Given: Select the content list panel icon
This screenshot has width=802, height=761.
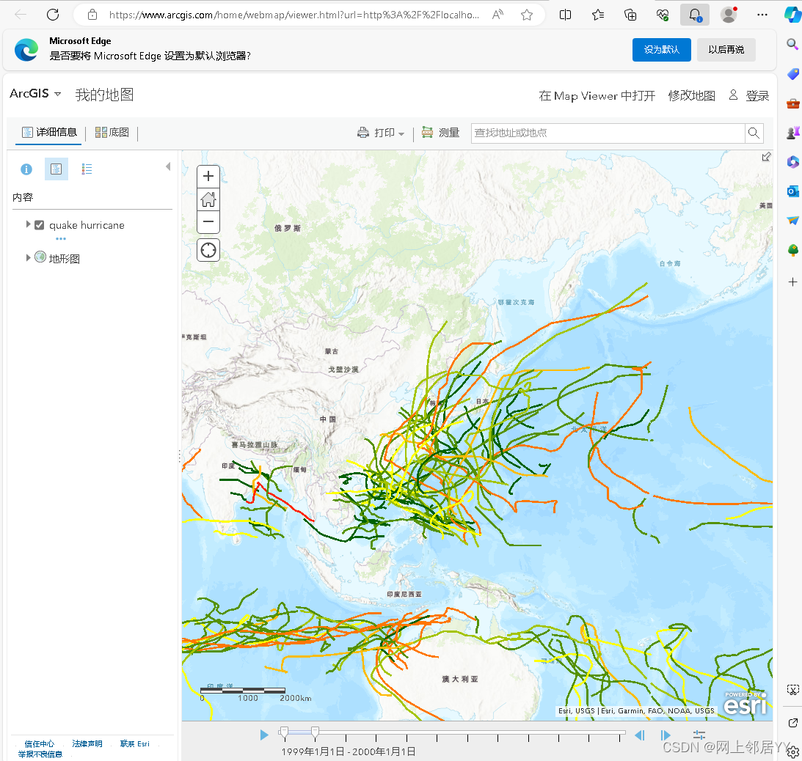Looking at the screenshot, I should tap(56, 169).
